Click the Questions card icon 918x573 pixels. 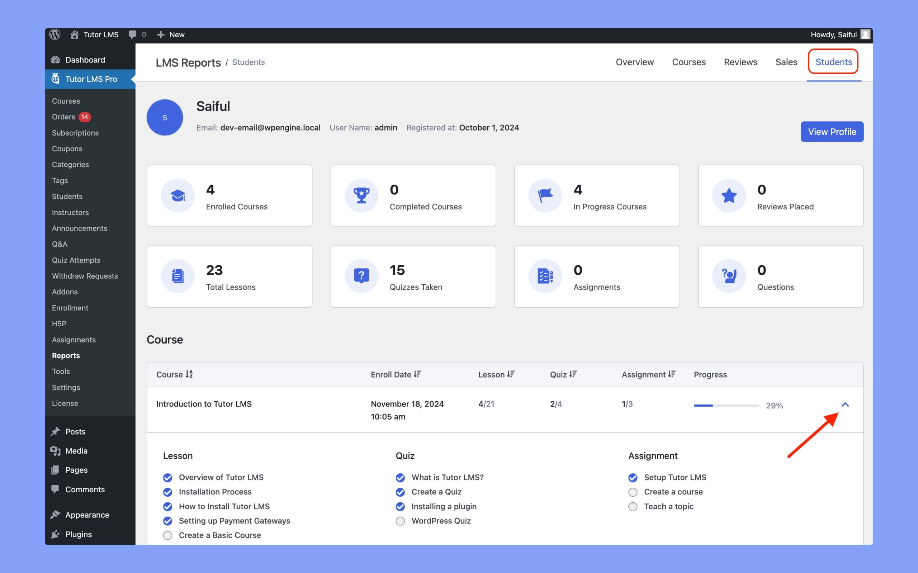[729, 276]
